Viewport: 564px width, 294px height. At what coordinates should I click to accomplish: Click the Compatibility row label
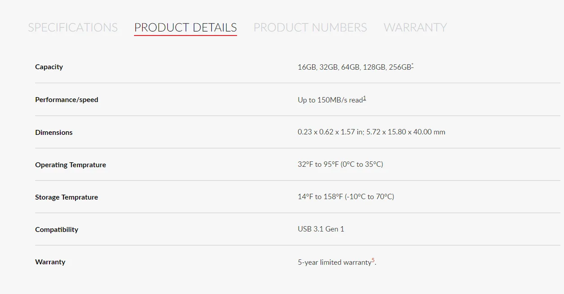57,230
